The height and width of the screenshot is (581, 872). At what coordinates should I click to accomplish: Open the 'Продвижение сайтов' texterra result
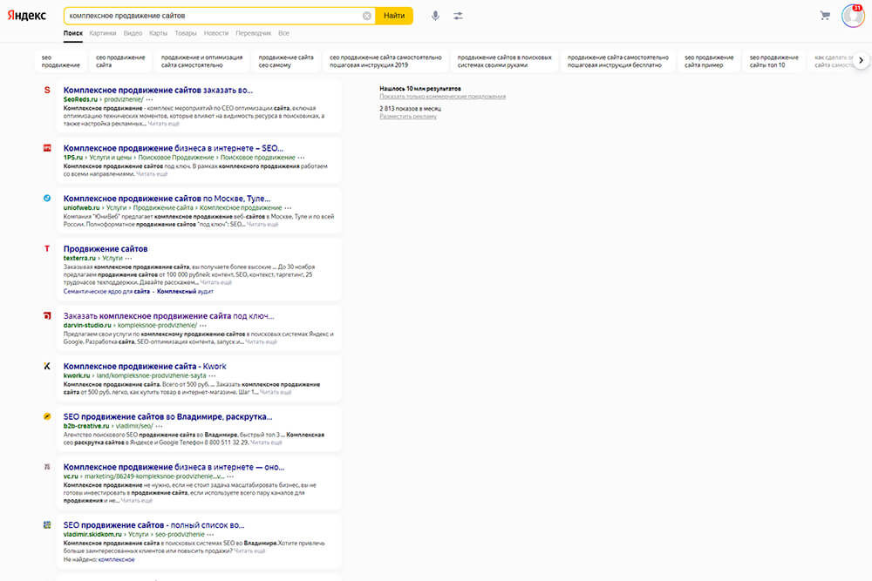tap(106, 249)
